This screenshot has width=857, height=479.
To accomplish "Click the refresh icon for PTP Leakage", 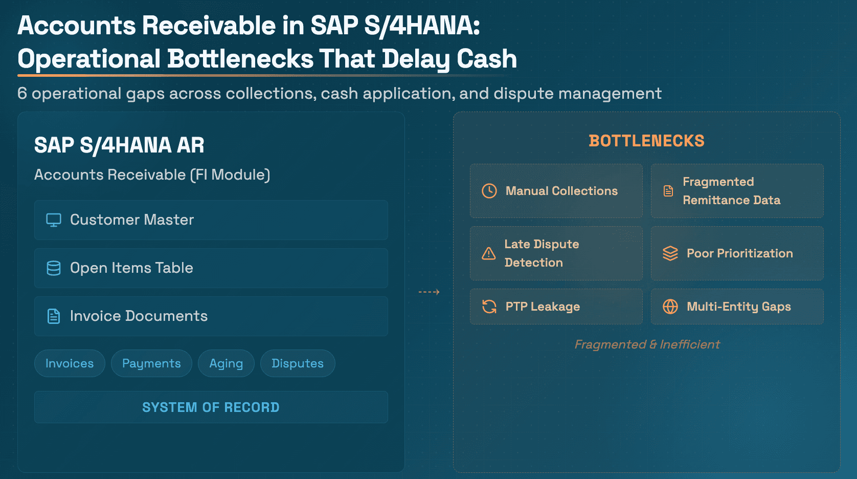I will click(489, 307).
